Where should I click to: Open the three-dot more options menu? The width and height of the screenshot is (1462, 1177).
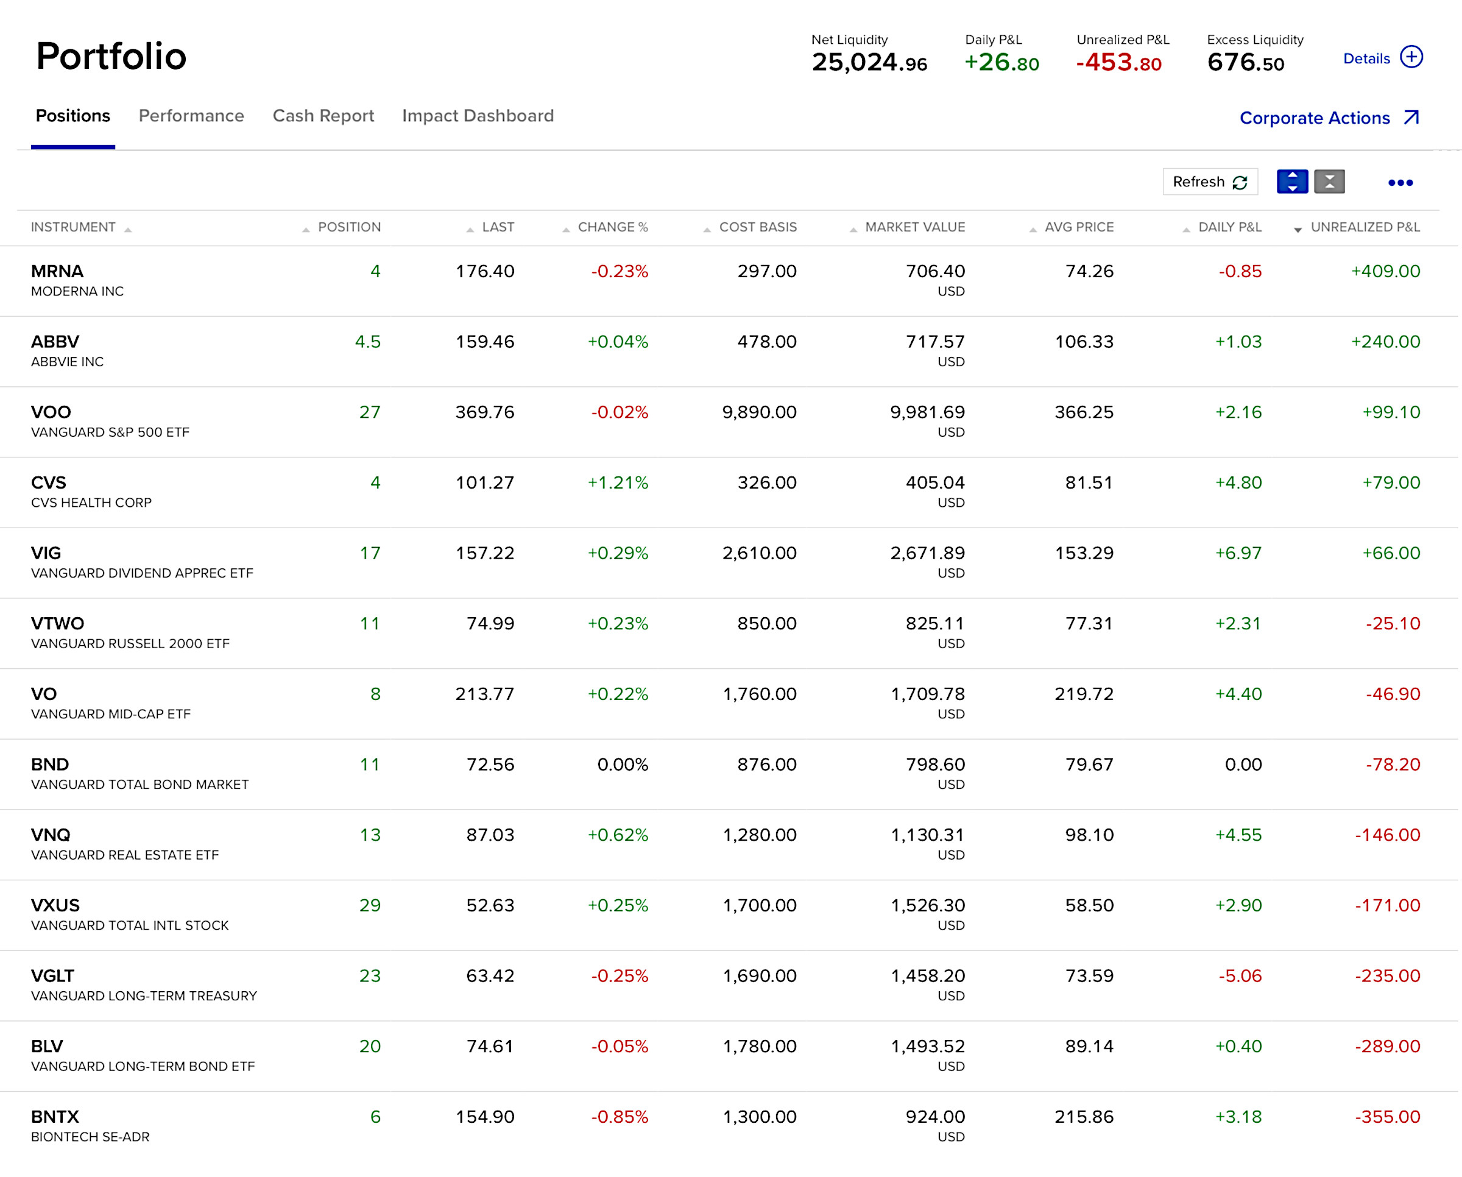click(1401, 182)
